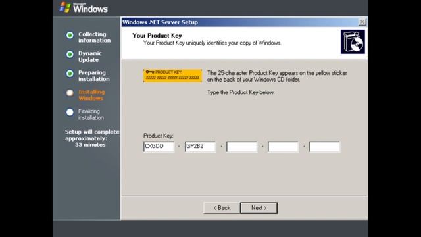The image size is (421, 237).
Task: Click the Collecting information step indicator
Action: (70, 35)
